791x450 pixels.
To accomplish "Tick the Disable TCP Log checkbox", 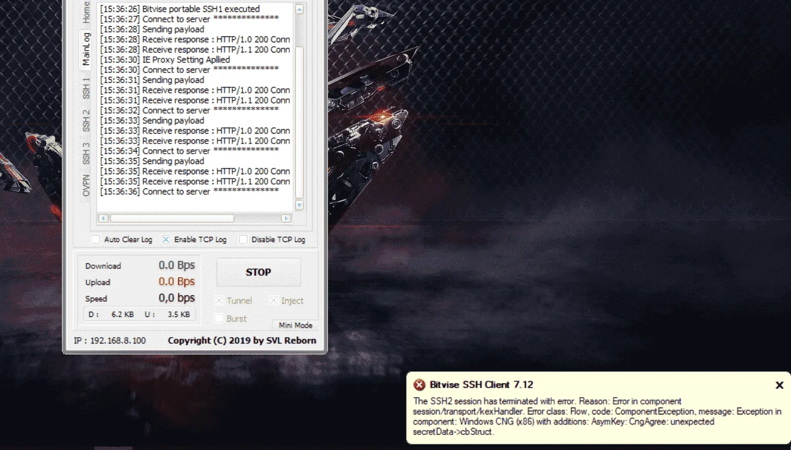I will tap(243, 240).
